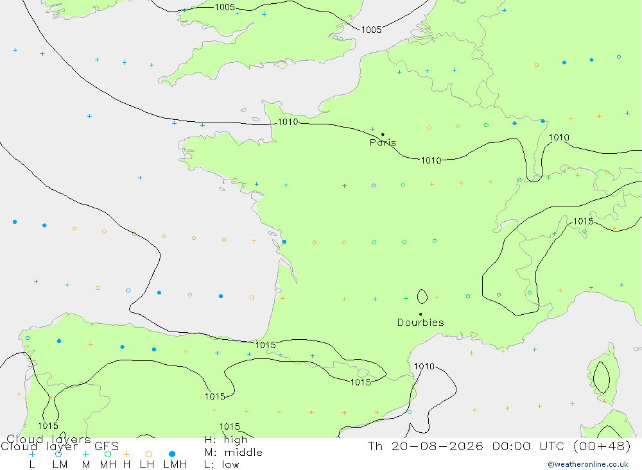The width and height of the screenshot is (642, 470).
Task: Click the "LMH" legend label
Action: (x=175, y=465)
